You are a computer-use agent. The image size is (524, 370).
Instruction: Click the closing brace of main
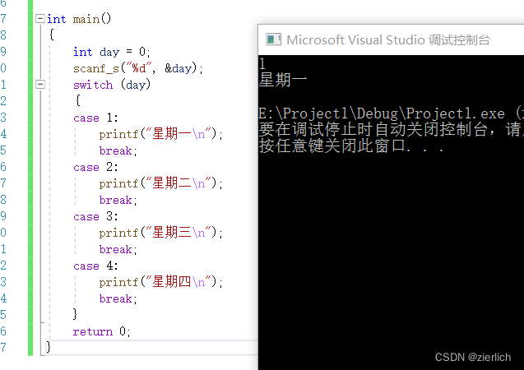(49, 347)
